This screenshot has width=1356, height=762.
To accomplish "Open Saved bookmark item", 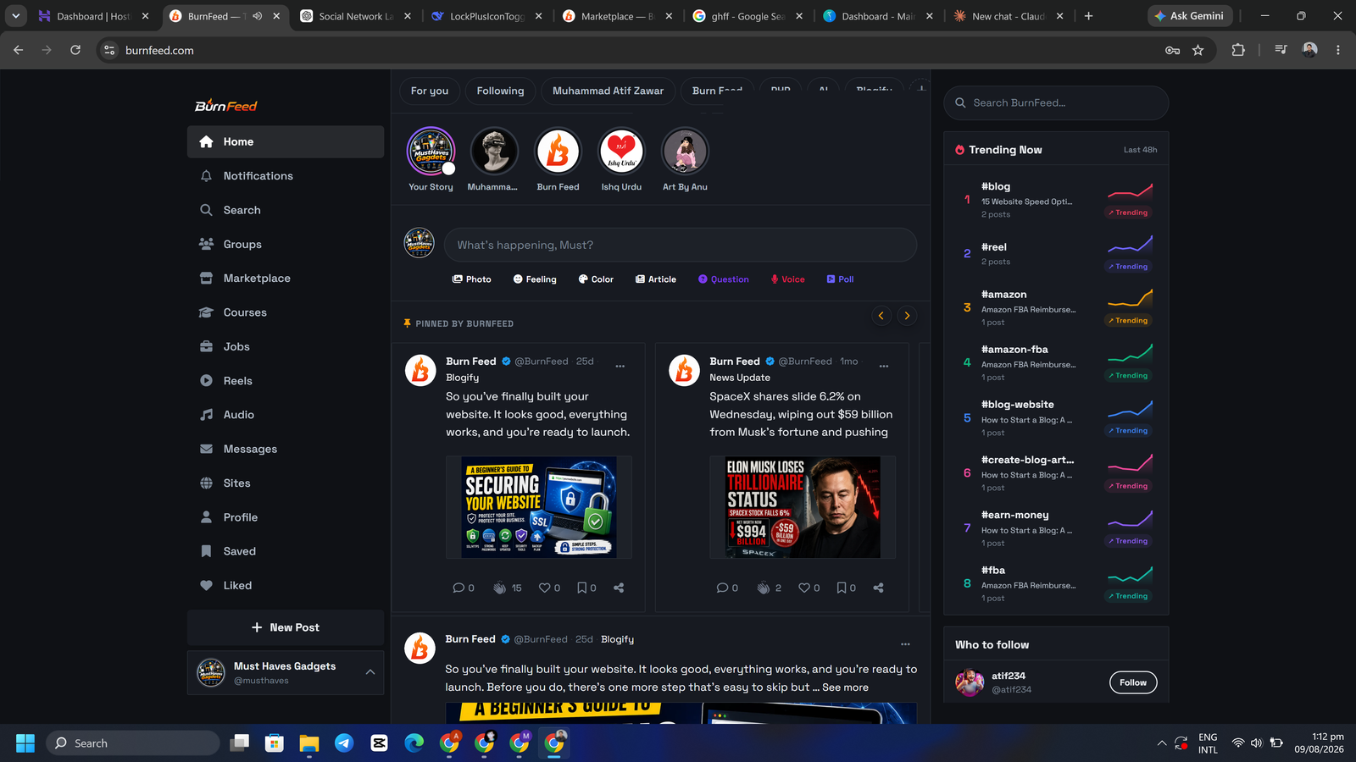I will (x=285, y=551).
